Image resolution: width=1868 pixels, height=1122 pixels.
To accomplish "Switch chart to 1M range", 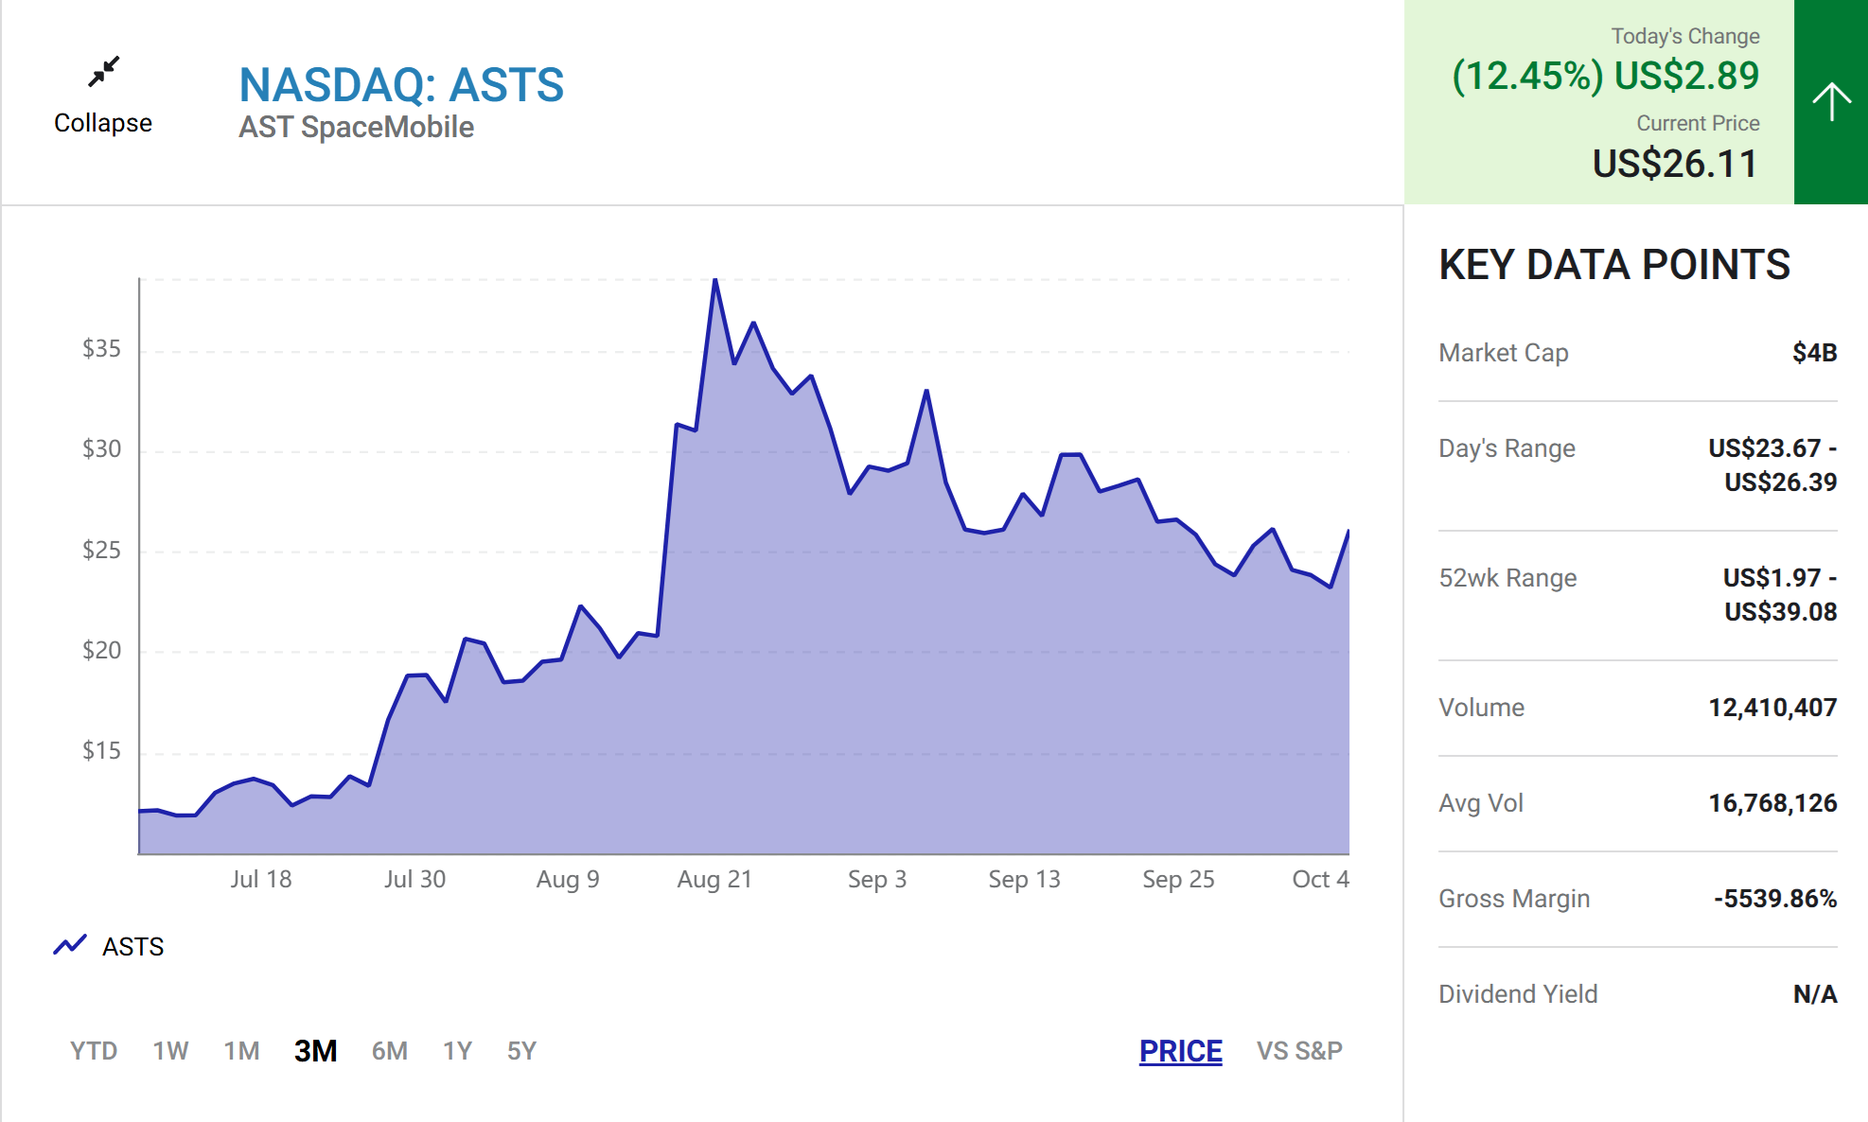I will pyautogui.click(x=241, y=1051).
